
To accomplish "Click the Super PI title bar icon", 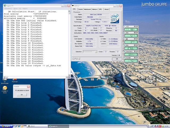I will (5, 6).
